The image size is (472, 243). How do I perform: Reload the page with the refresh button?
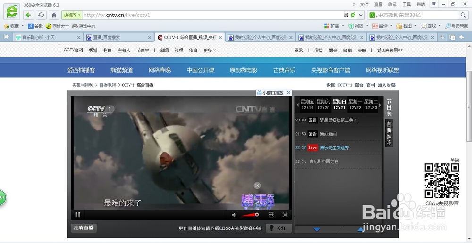[41, 15]
